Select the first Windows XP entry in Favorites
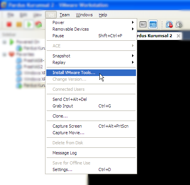The image size is (190, 185). point(31,73)
